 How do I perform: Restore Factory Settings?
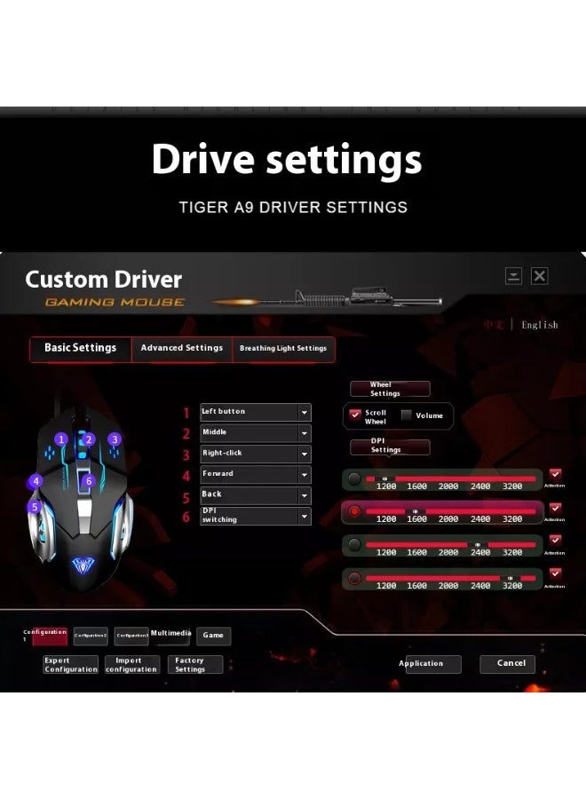coord(195,664)
